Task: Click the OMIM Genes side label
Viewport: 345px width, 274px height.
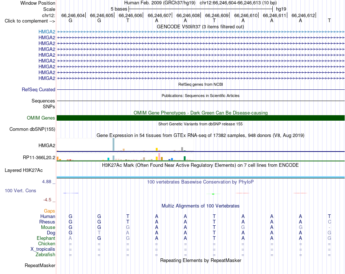Action: (x=41, y=118)
